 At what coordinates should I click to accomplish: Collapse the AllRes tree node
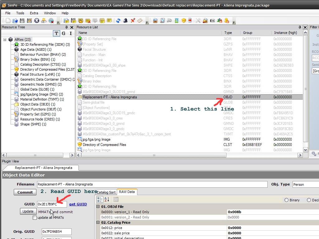click(5, 40)
